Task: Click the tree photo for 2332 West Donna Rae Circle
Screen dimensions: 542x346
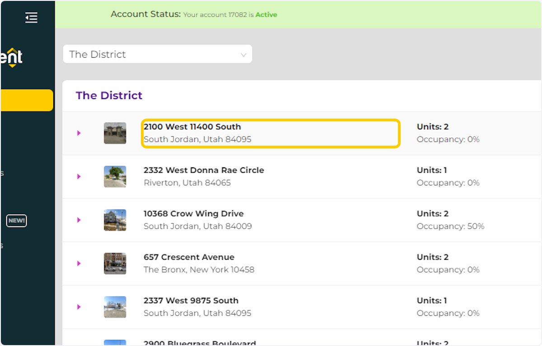Action: point(115,176)
